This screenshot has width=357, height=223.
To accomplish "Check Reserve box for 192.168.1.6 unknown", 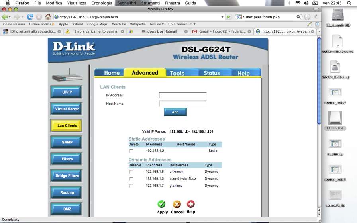I will pos(131,172).
